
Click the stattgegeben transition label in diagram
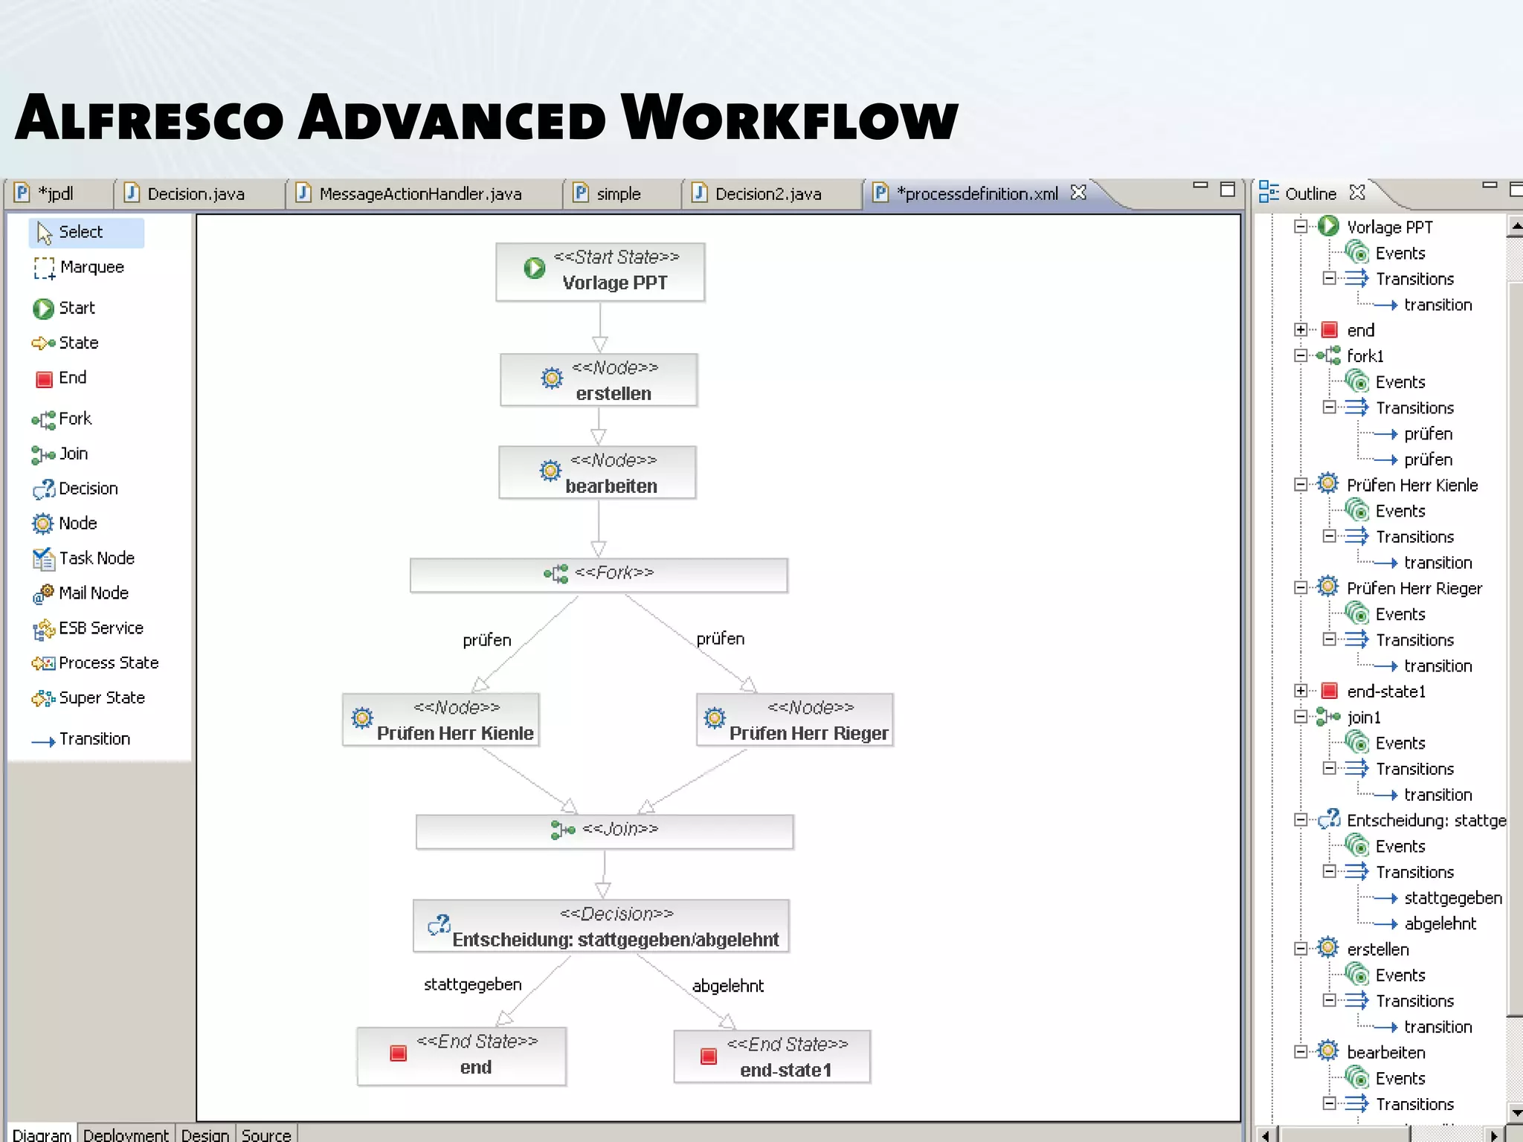473,984
